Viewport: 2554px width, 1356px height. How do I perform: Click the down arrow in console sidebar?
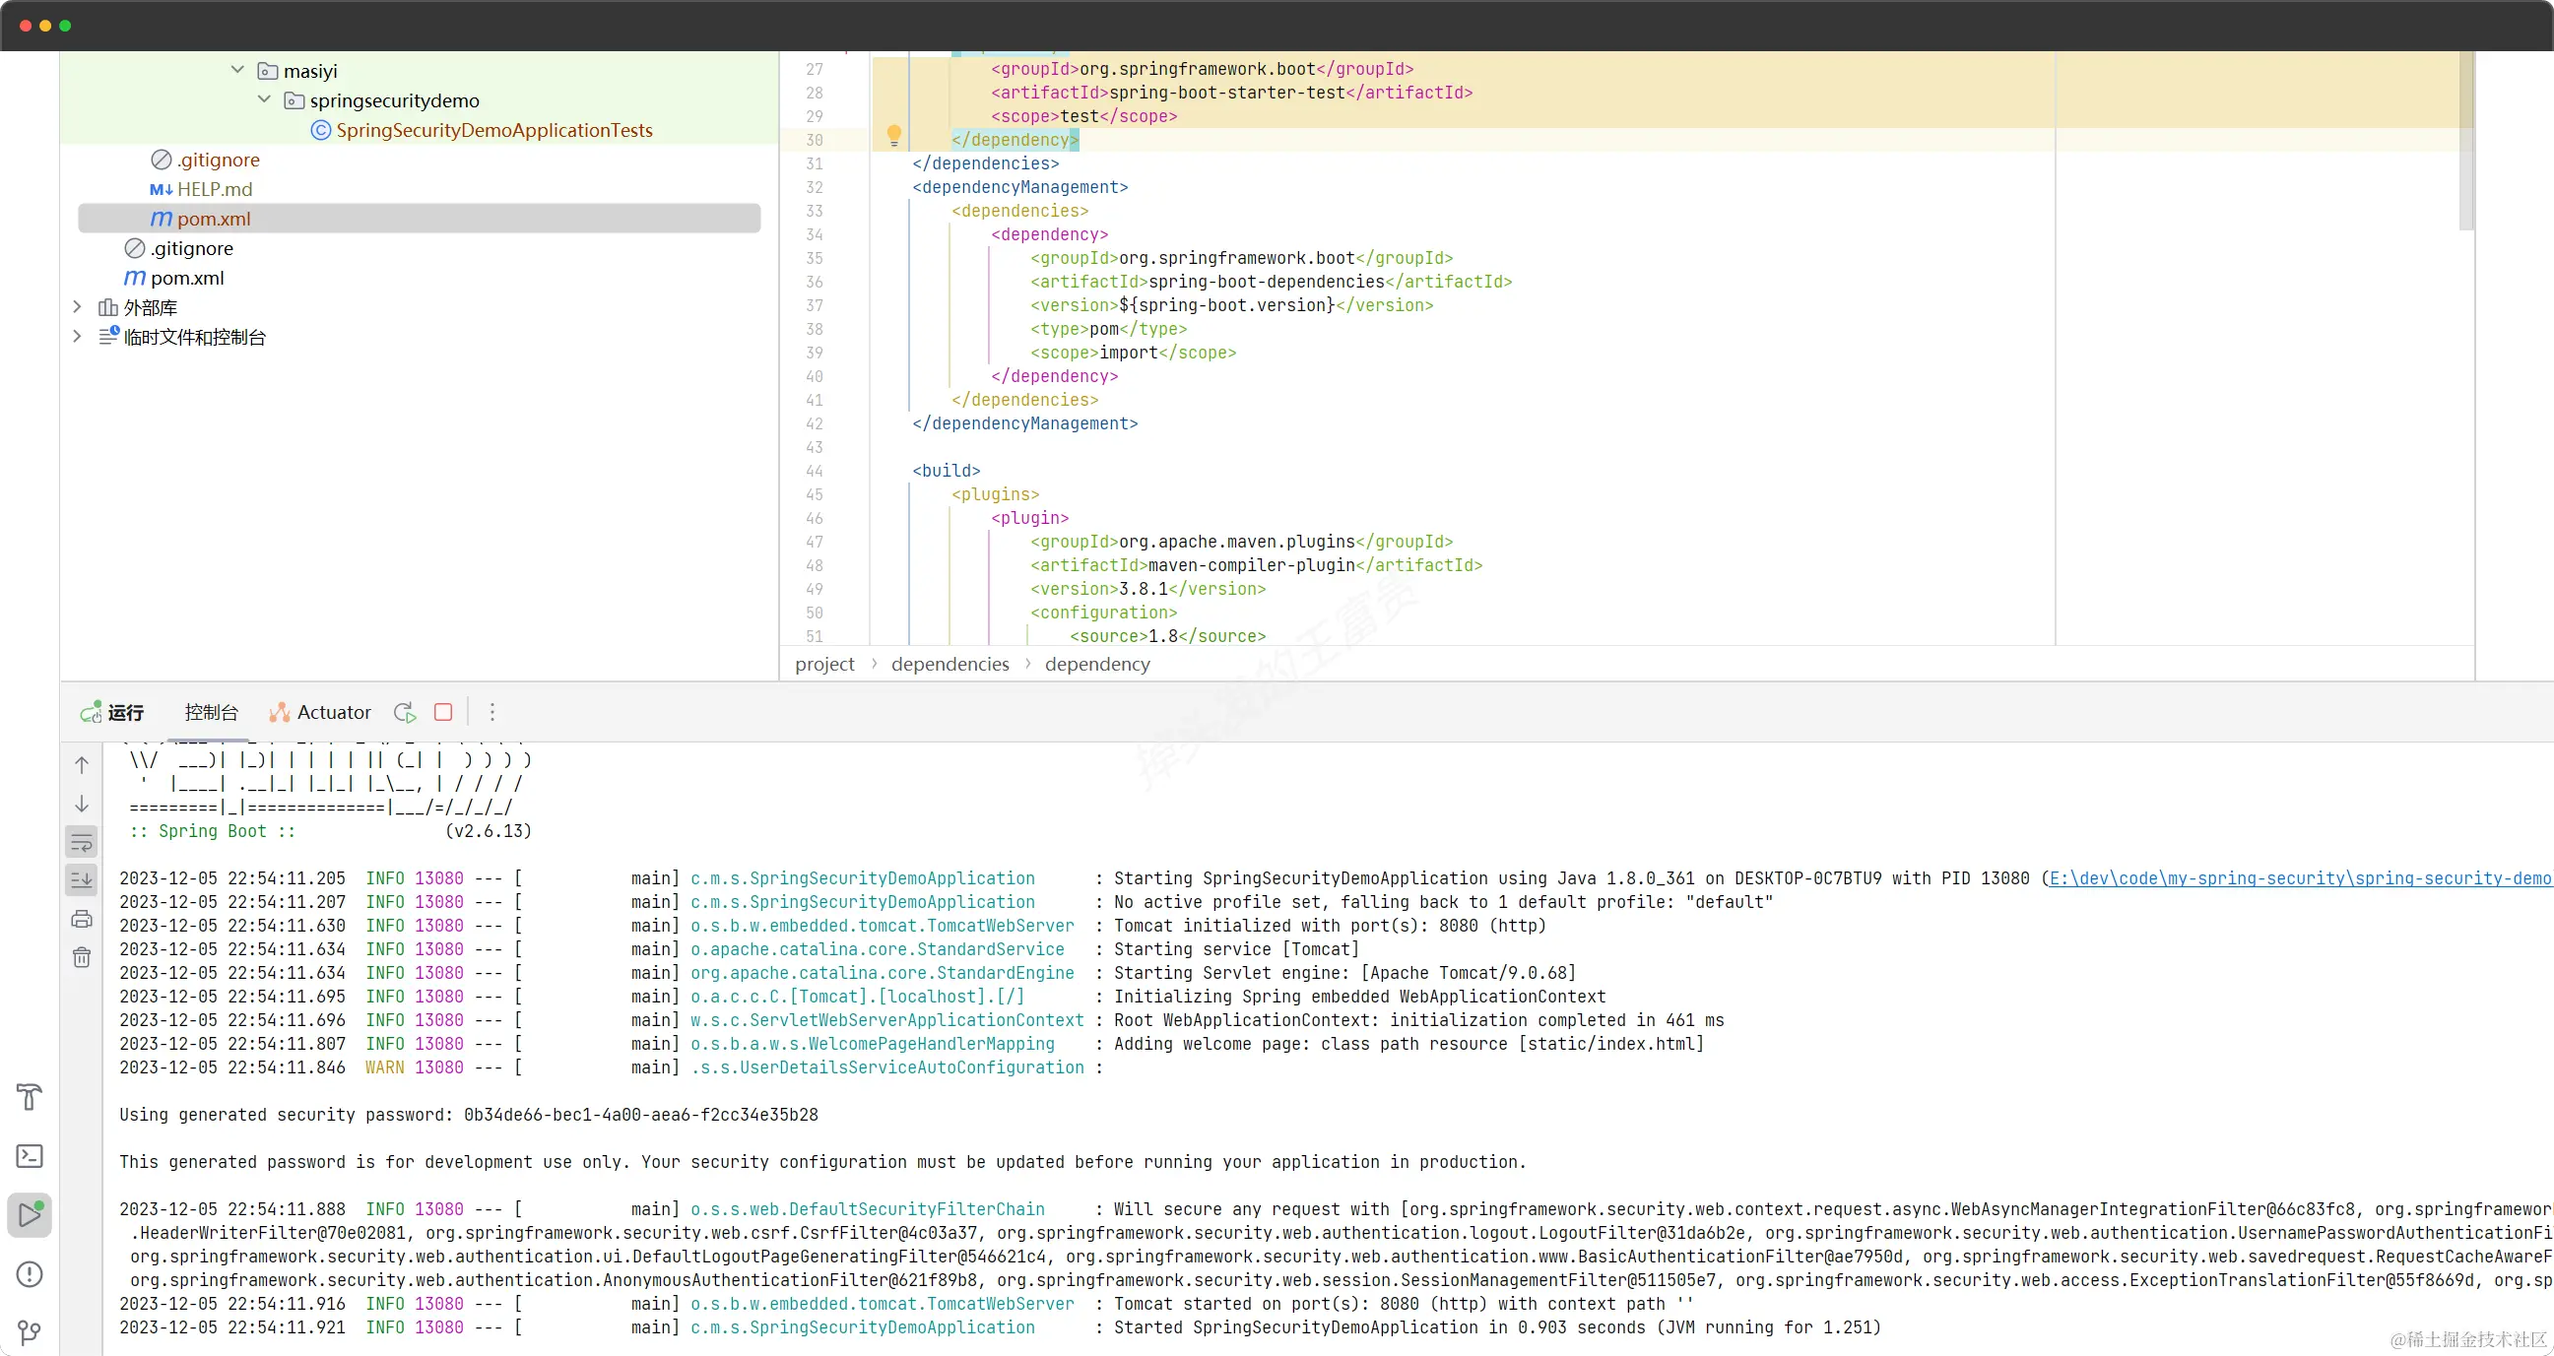(83, 803)
